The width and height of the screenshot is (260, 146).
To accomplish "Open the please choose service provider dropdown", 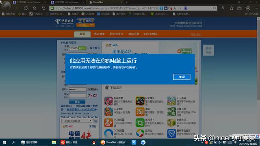I will [x=77, y=121].
